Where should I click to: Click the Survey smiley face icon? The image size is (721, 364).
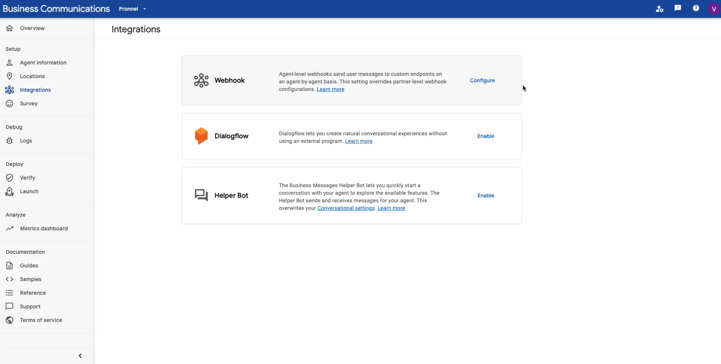point(9,103)
